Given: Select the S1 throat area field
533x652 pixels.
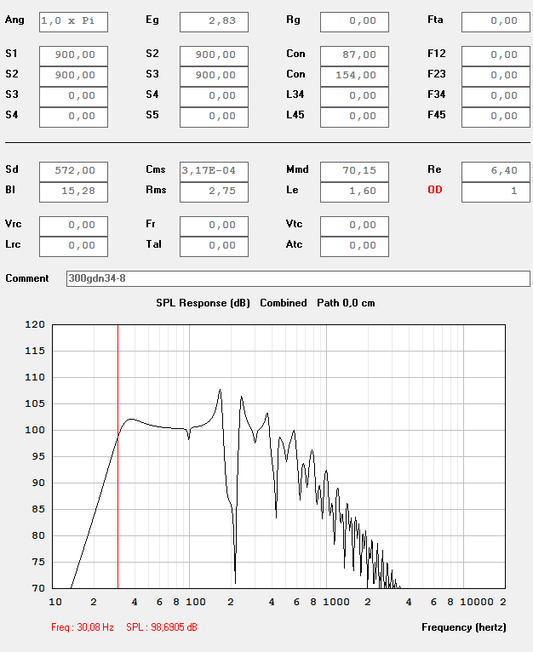Looking at the screenshot, I should tap(73, 56).
